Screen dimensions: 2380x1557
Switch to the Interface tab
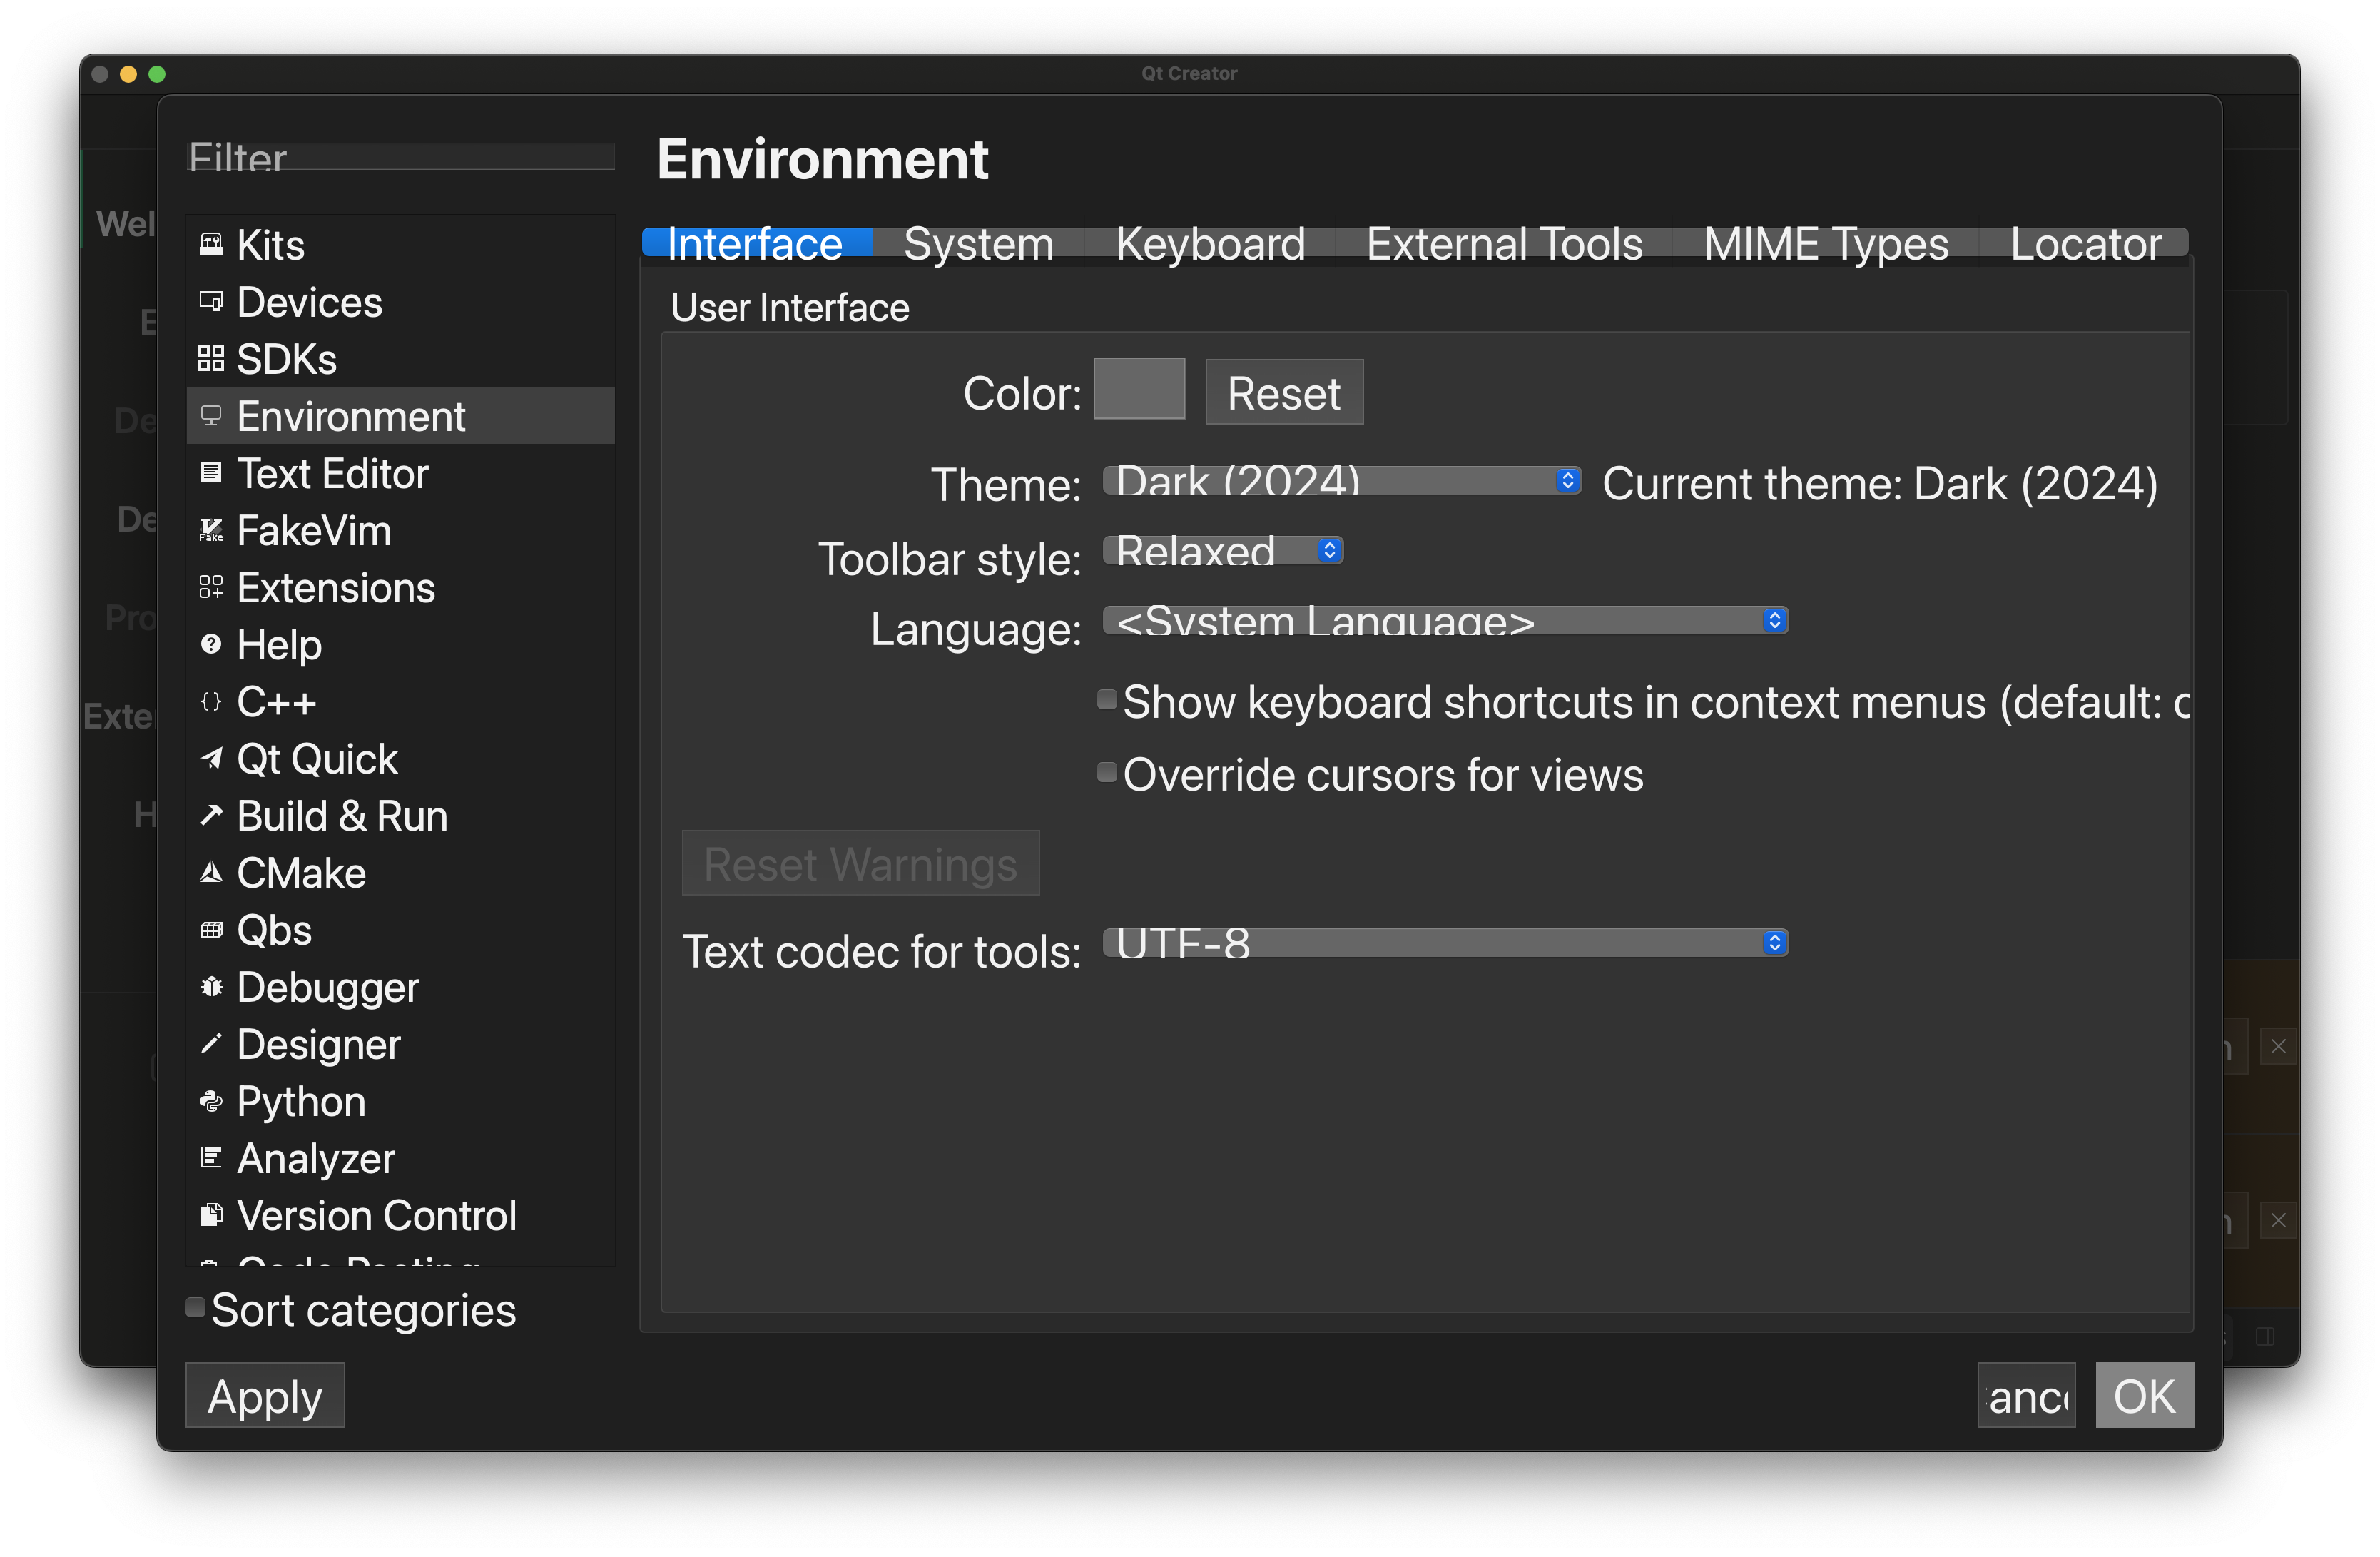(x=756, y=243)
